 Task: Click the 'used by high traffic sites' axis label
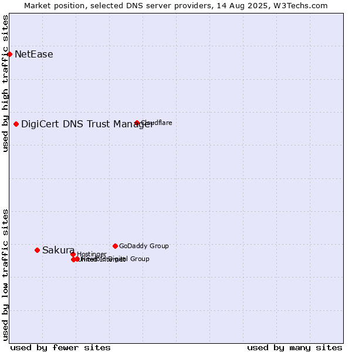5,83
